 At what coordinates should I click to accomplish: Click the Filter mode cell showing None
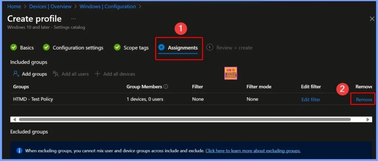coord(252,99)
